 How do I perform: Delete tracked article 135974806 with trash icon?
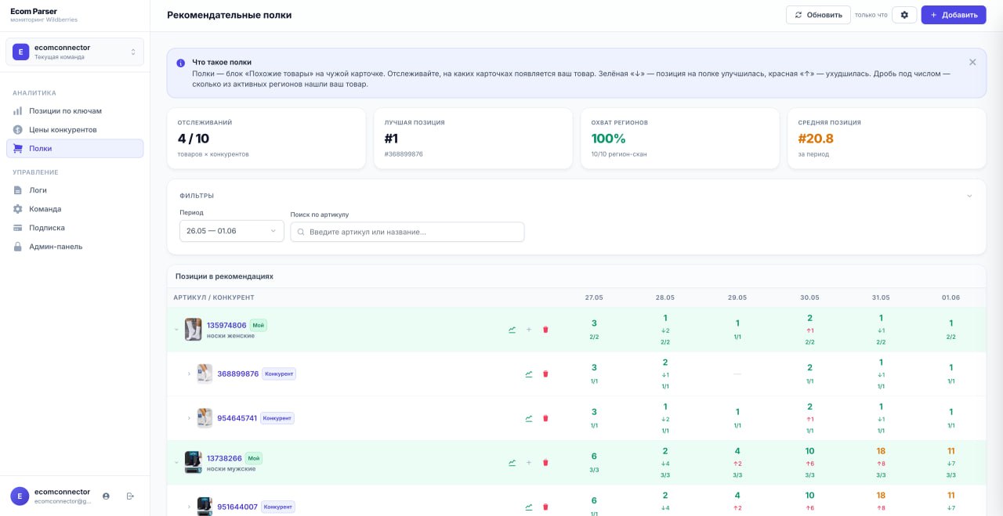tap(545, 330)
